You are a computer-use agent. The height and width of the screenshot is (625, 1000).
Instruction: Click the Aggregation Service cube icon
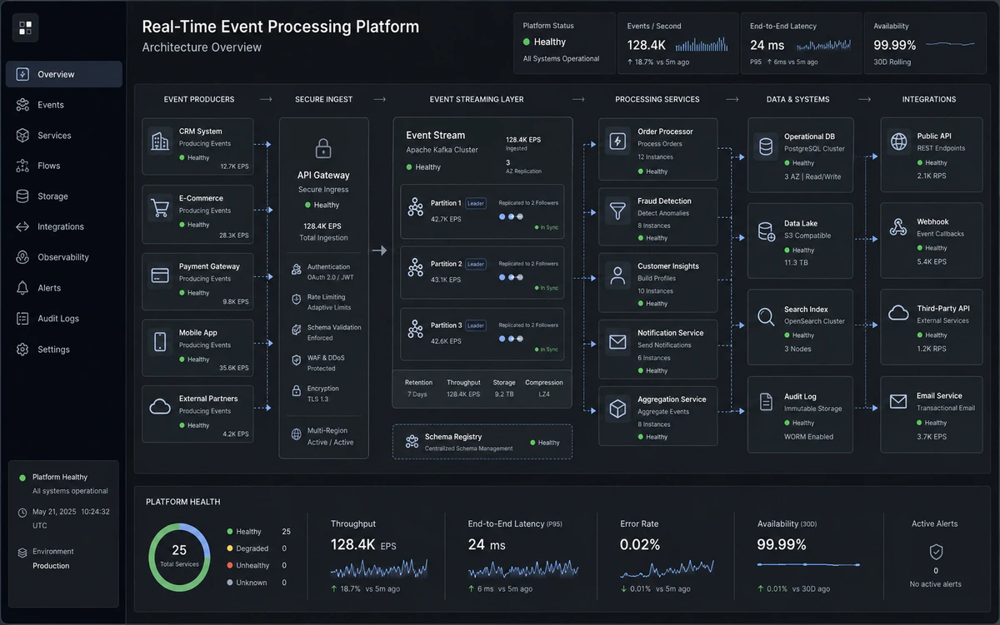click(617, 409)
